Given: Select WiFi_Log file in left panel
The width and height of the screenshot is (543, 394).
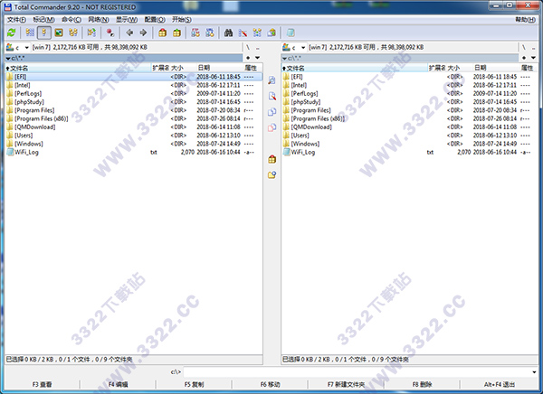Looking at the screenshot, I should (134, 152).
